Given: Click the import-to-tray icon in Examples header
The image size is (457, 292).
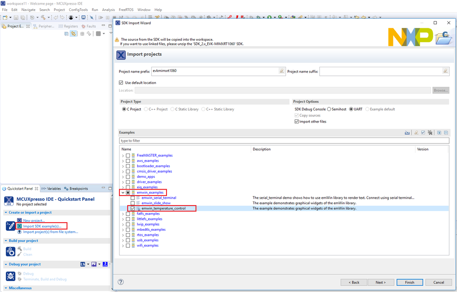Looking at the screenshot, I should coord(407,133).
